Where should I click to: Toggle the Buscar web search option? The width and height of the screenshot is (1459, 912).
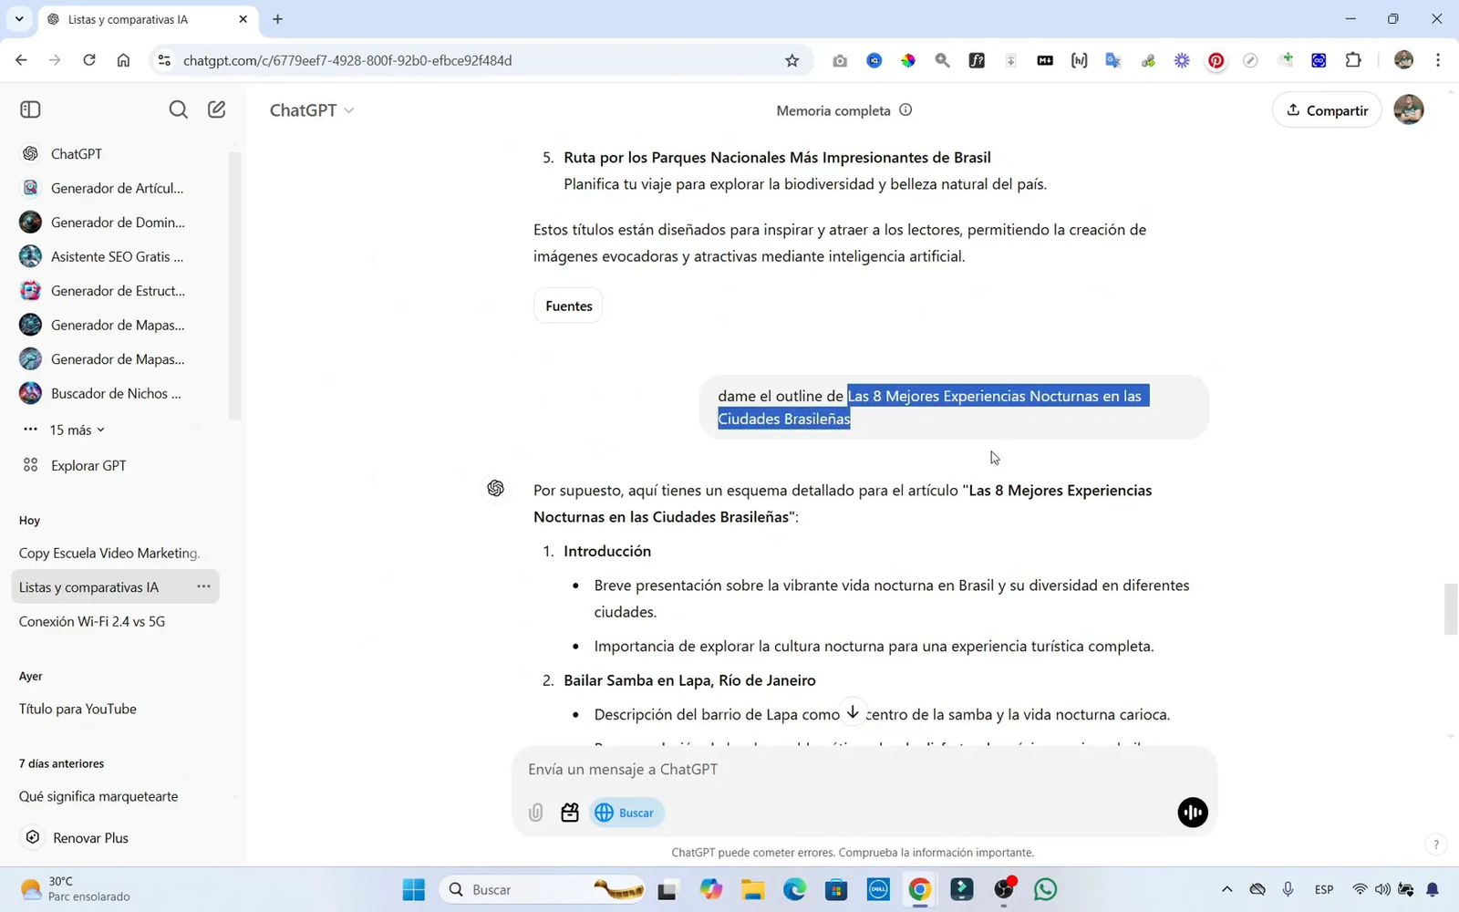(626, 812)
